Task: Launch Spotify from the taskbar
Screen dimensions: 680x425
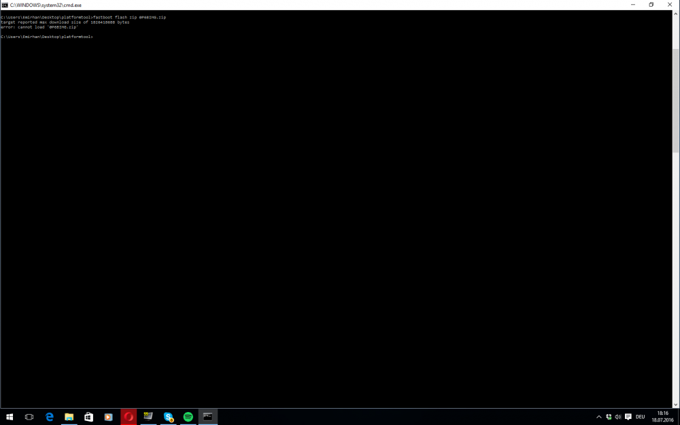Action: pos(188,416)
